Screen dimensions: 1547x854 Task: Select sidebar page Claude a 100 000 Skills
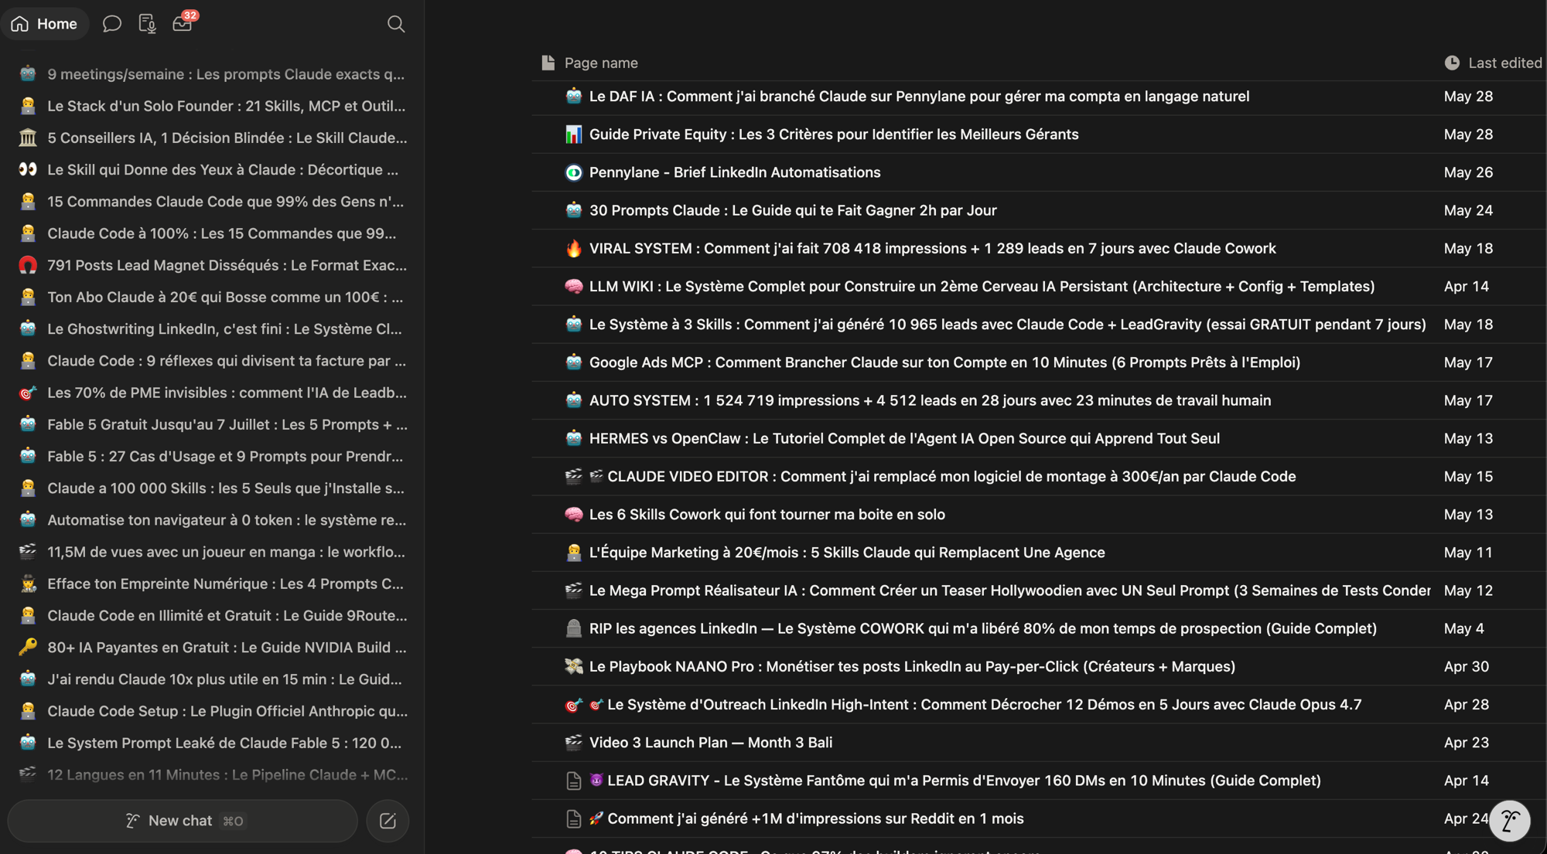point(213,488)
